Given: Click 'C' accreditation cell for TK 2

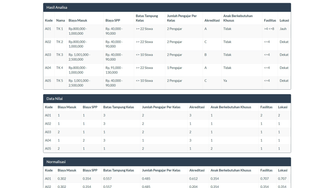Looking at the screenshot, I should point(206,42).
